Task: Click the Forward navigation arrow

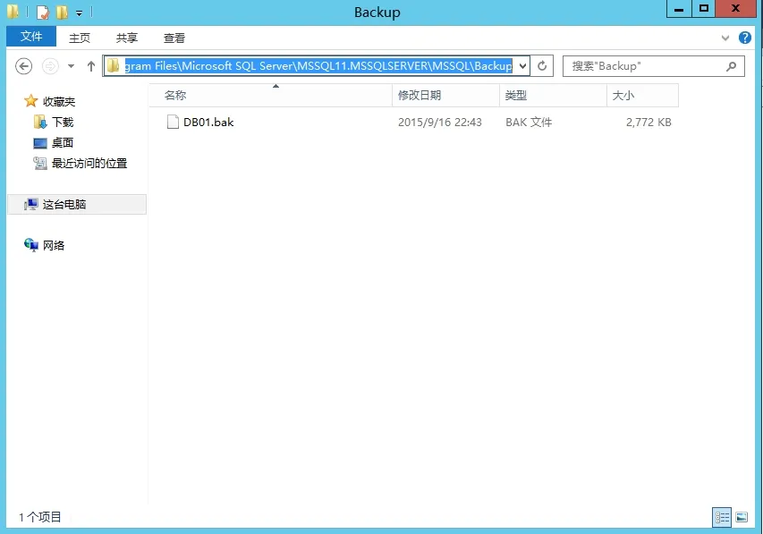Action: coord(50,65)
